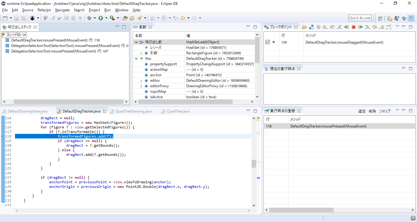Screen dimensions: 417x222
Task: Click the 削除 button
Action: coord(372,111)
